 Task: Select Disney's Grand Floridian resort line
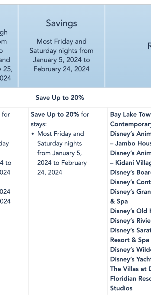130,192
